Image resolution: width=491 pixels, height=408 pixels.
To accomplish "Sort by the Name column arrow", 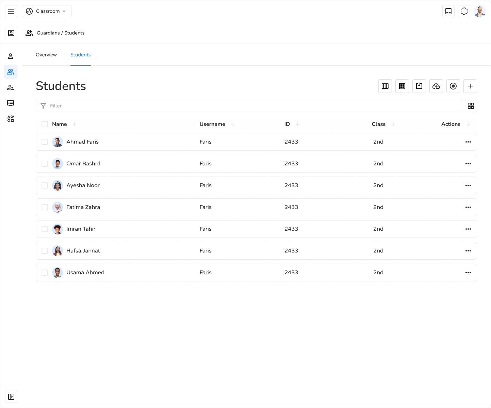I will pyautogui.click(x=75, y=124).
